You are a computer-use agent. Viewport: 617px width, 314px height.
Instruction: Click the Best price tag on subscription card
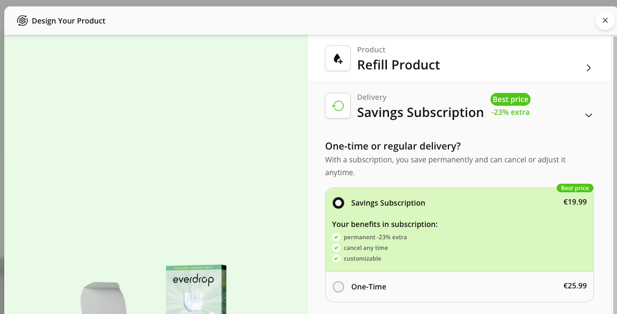tap(575, 188)
